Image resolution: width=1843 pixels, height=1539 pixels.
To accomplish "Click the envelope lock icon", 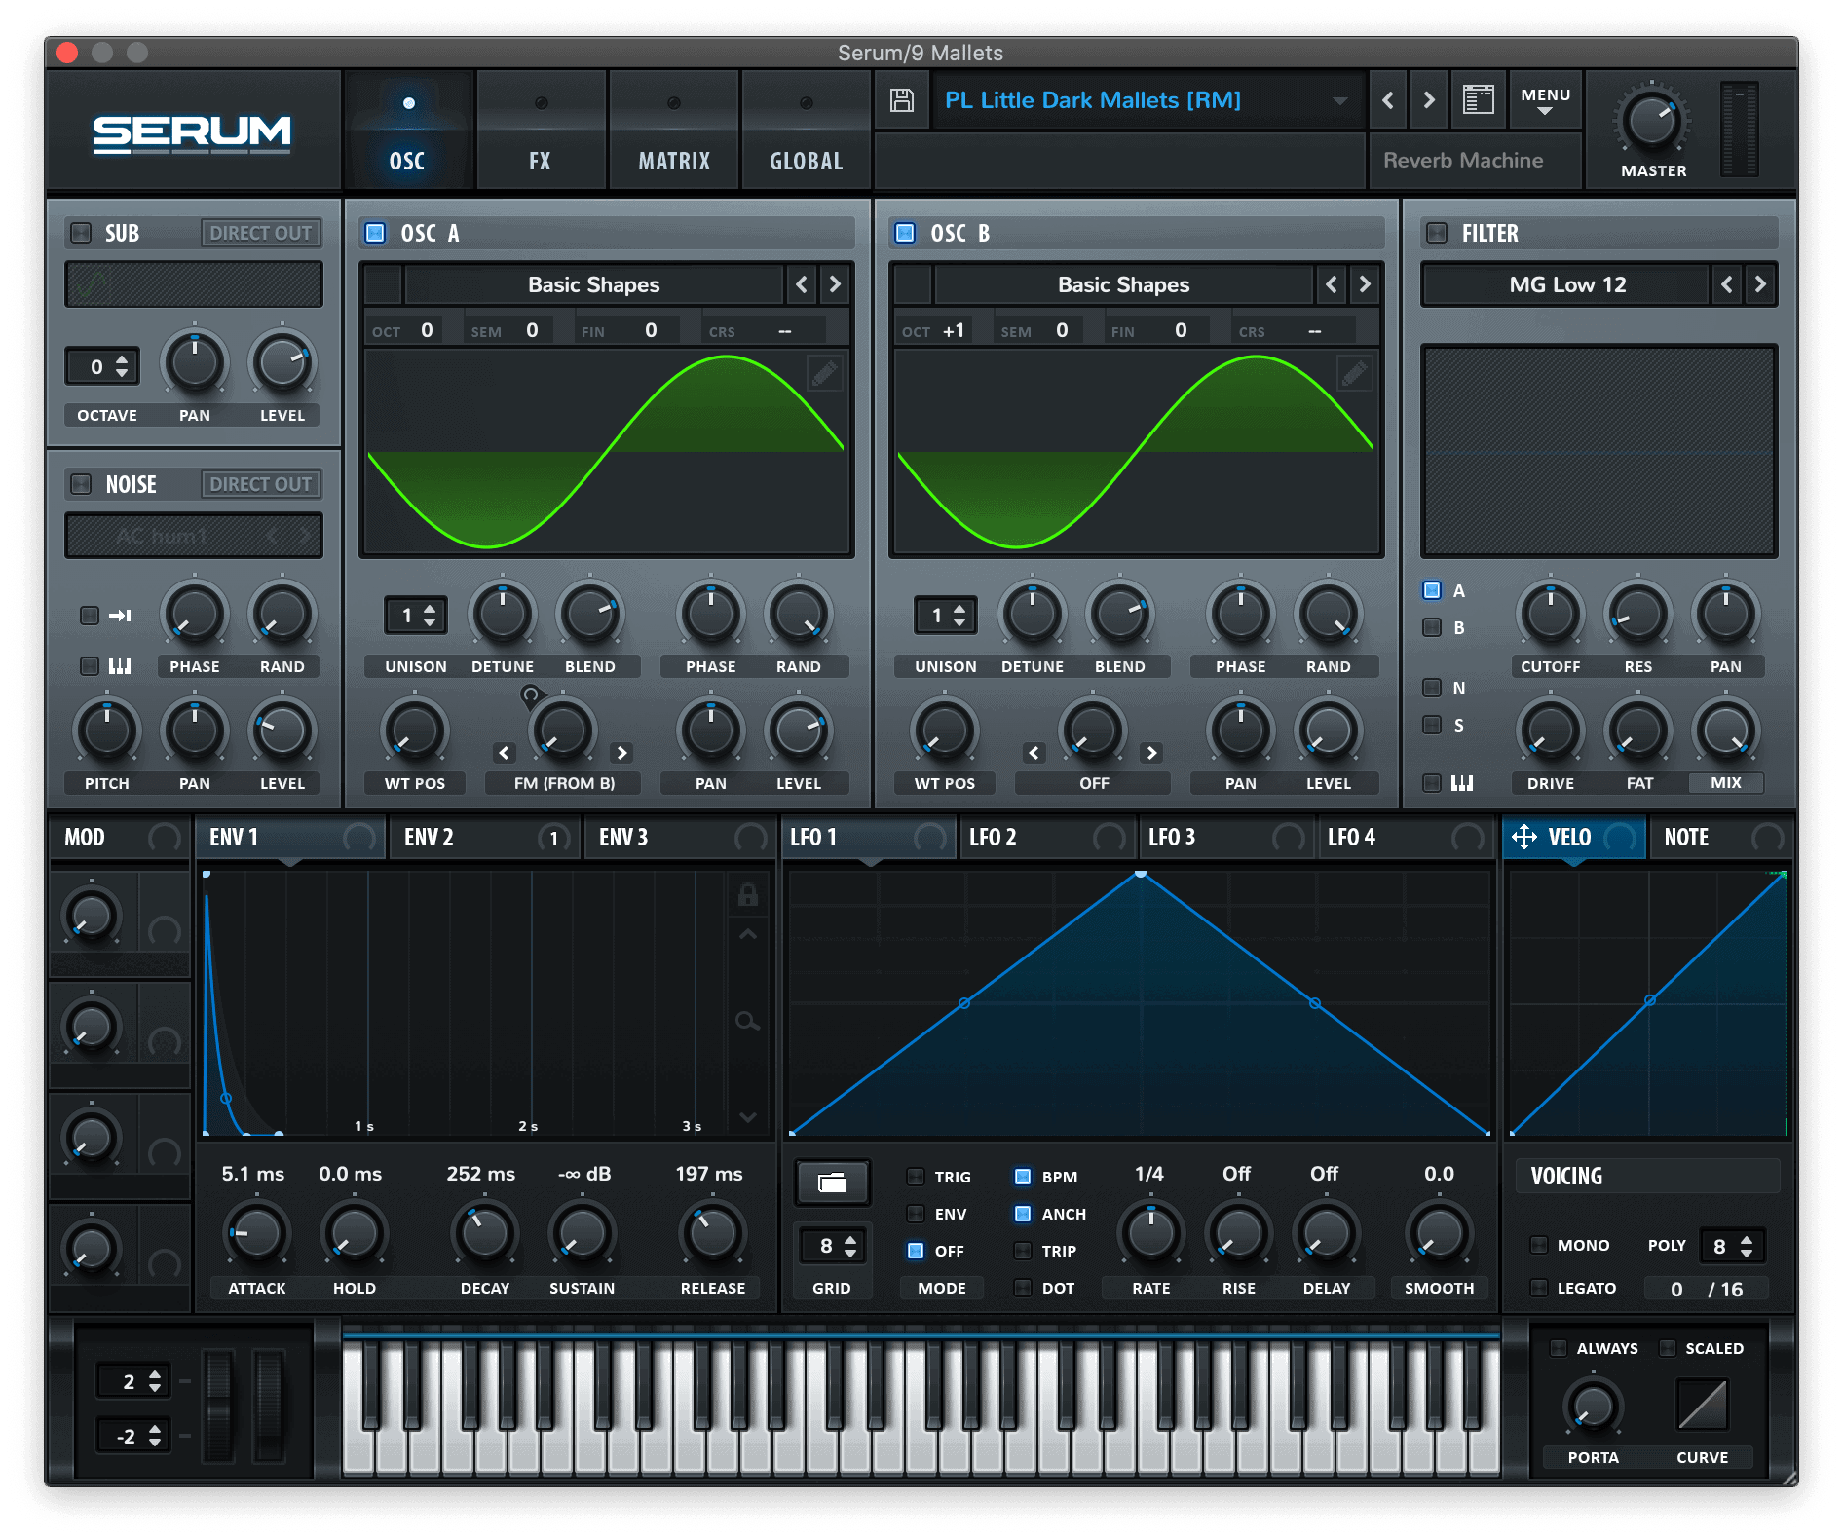I will (747, 895).
